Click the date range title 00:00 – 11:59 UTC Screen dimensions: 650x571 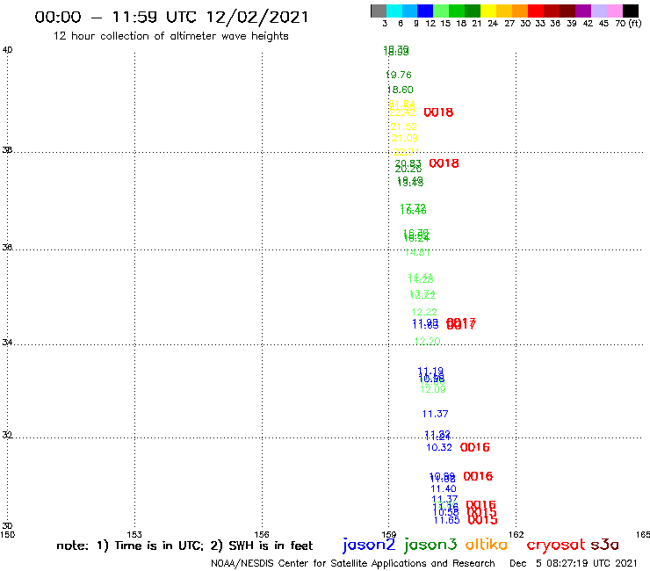171,17
